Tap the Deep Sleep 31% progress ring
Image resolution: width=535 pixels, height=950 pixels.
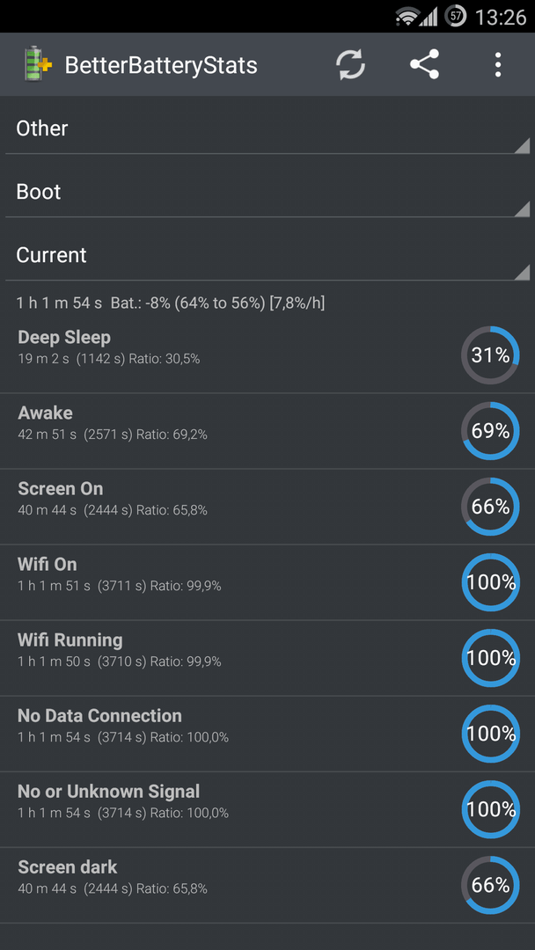pyautogui.click(x=490, y=355)
